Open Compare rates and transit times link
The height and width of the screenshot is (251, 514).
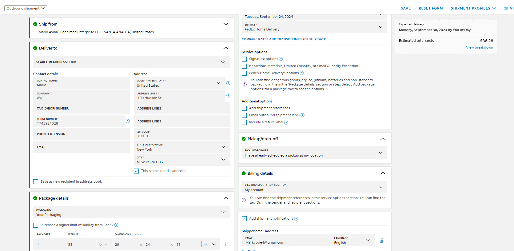284,39
